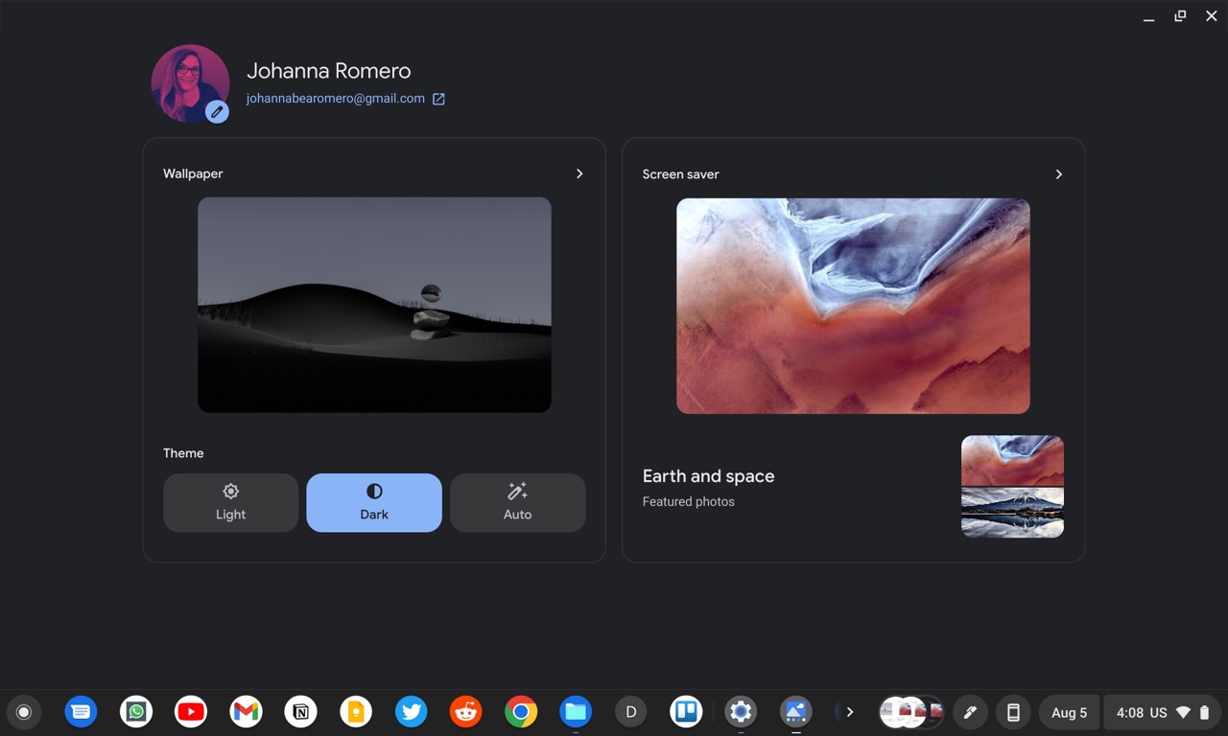Expand Wallpaper settings with the chevron
Screen dimensions: 1228x736
[x=579, y=173]
